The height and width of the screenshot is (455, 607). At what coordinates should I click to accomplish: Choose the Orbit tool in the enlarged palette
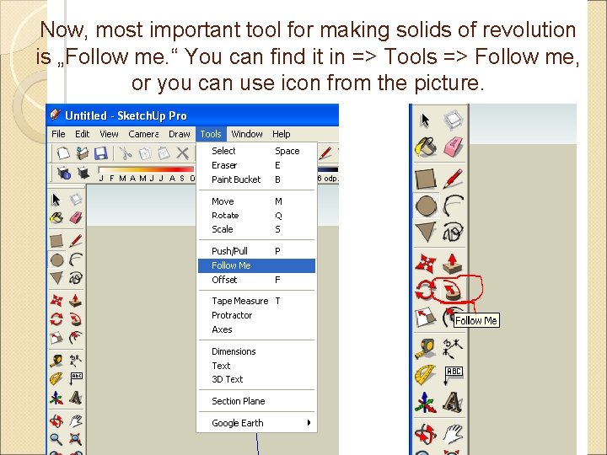pos(426,434)
